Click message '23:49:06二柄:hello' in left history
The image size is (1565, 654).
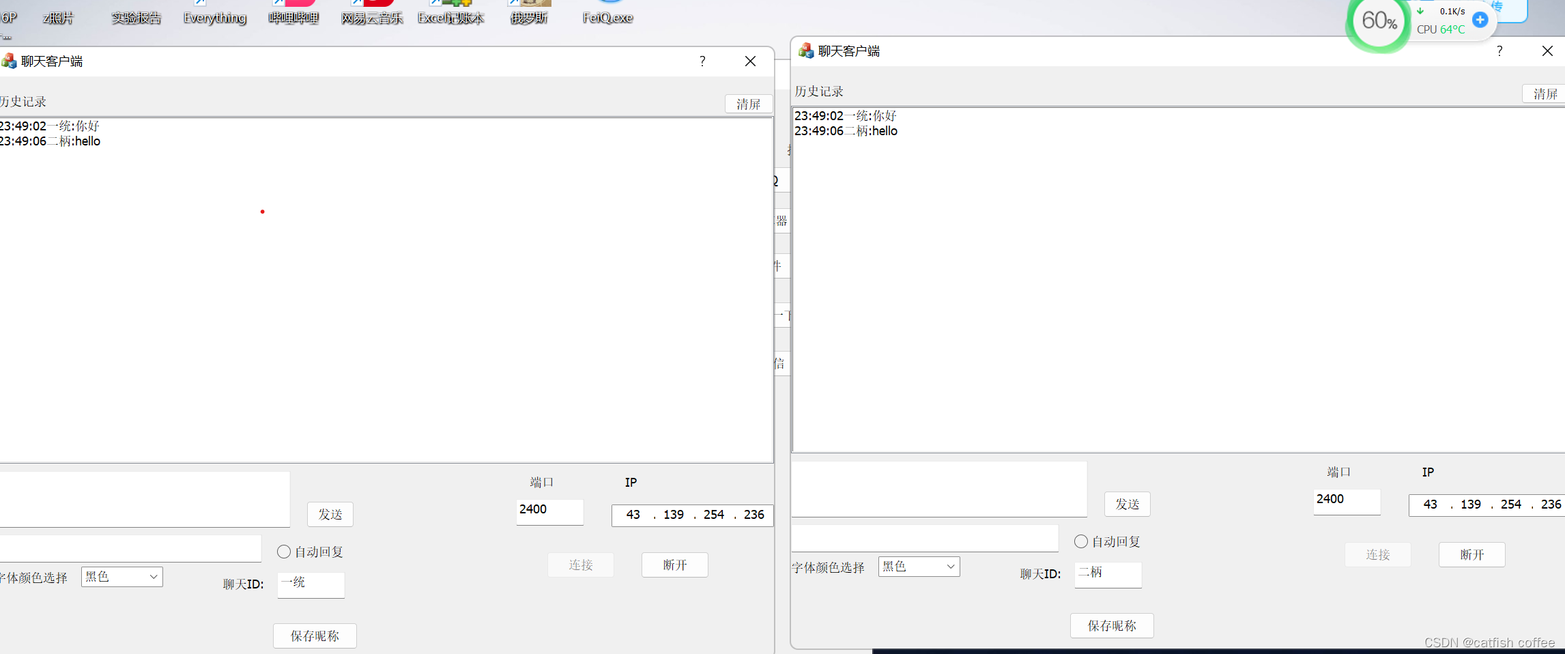[51, 141]
